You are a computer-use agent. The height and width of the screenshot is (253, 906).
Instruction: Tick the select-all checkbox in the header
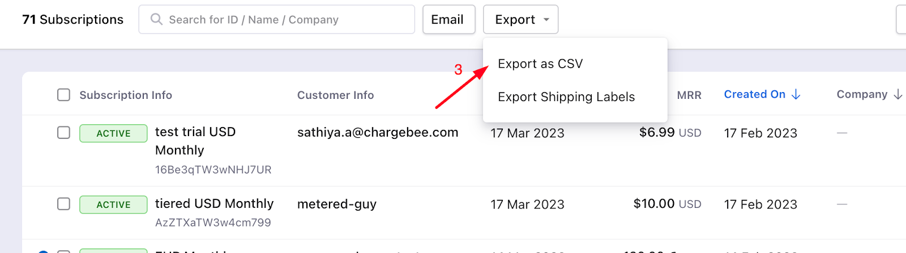[64, 95]
